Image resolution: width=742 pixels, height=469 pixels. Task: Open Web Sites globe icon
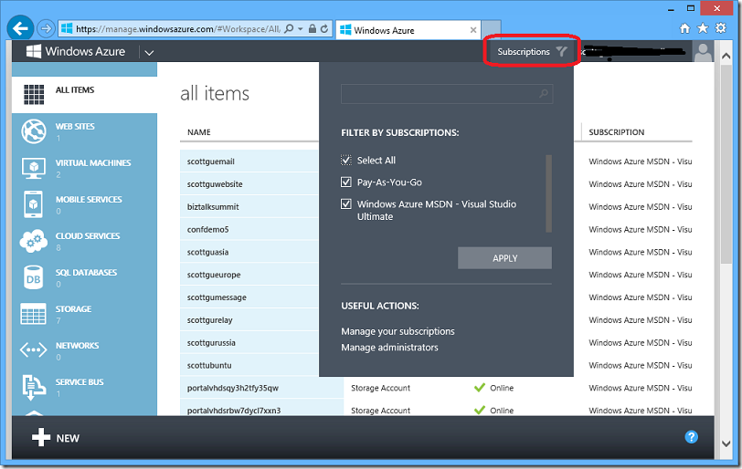(x=34, y=130)
